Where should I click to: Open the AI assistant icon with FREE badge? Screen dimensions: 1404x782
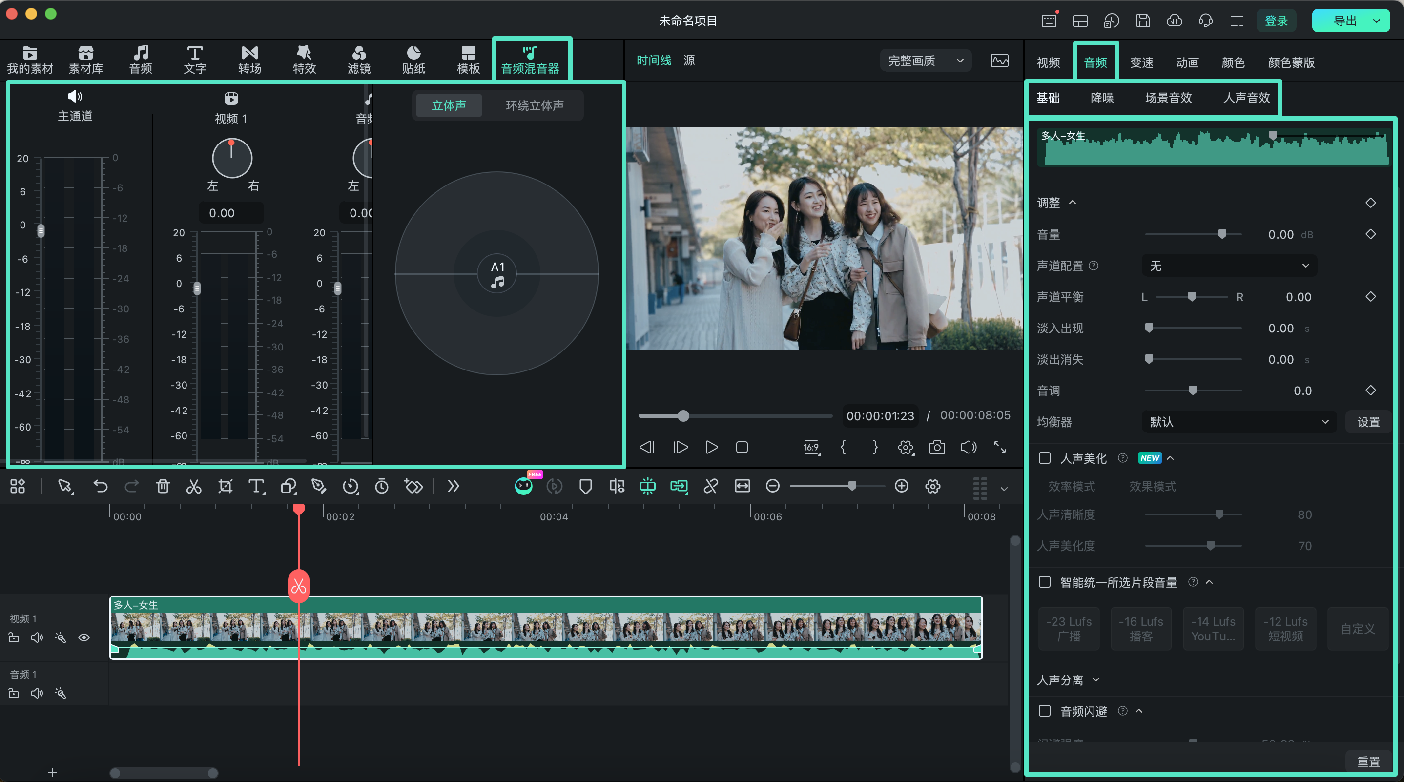coord(524,485)
